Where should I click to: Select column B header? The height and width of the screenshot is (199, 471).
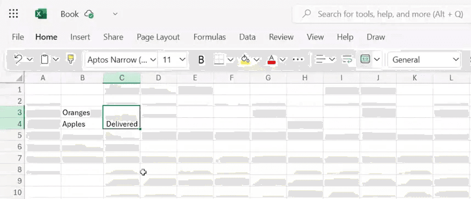coord(82,78)
